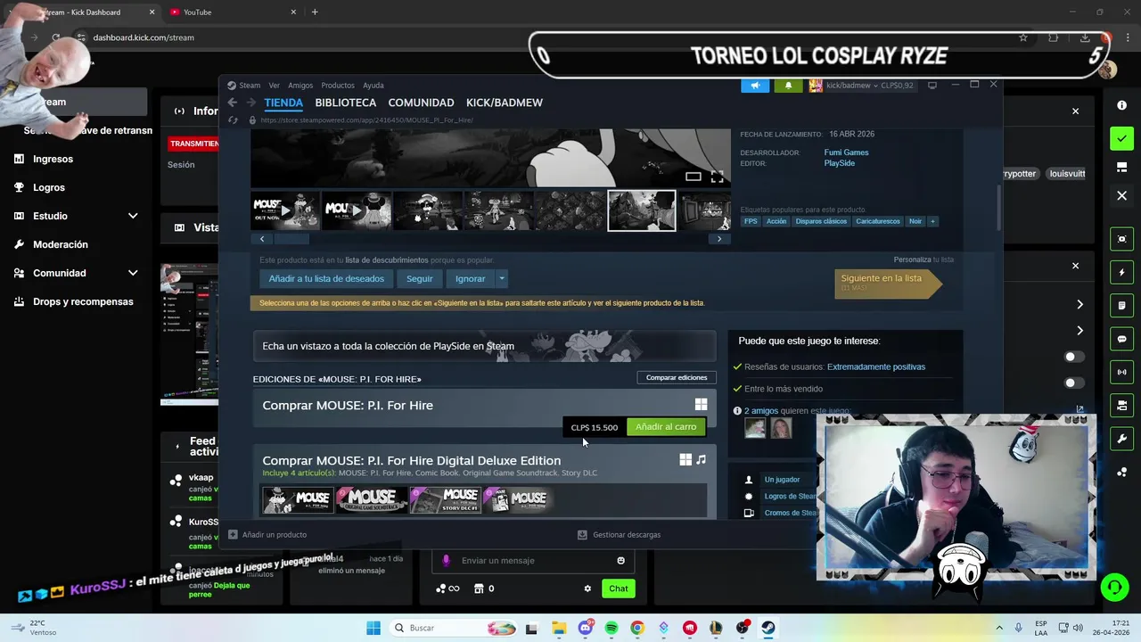Click the Windows taskbar Buscar search box
The image size is (1141, 642).
(452, 628)
